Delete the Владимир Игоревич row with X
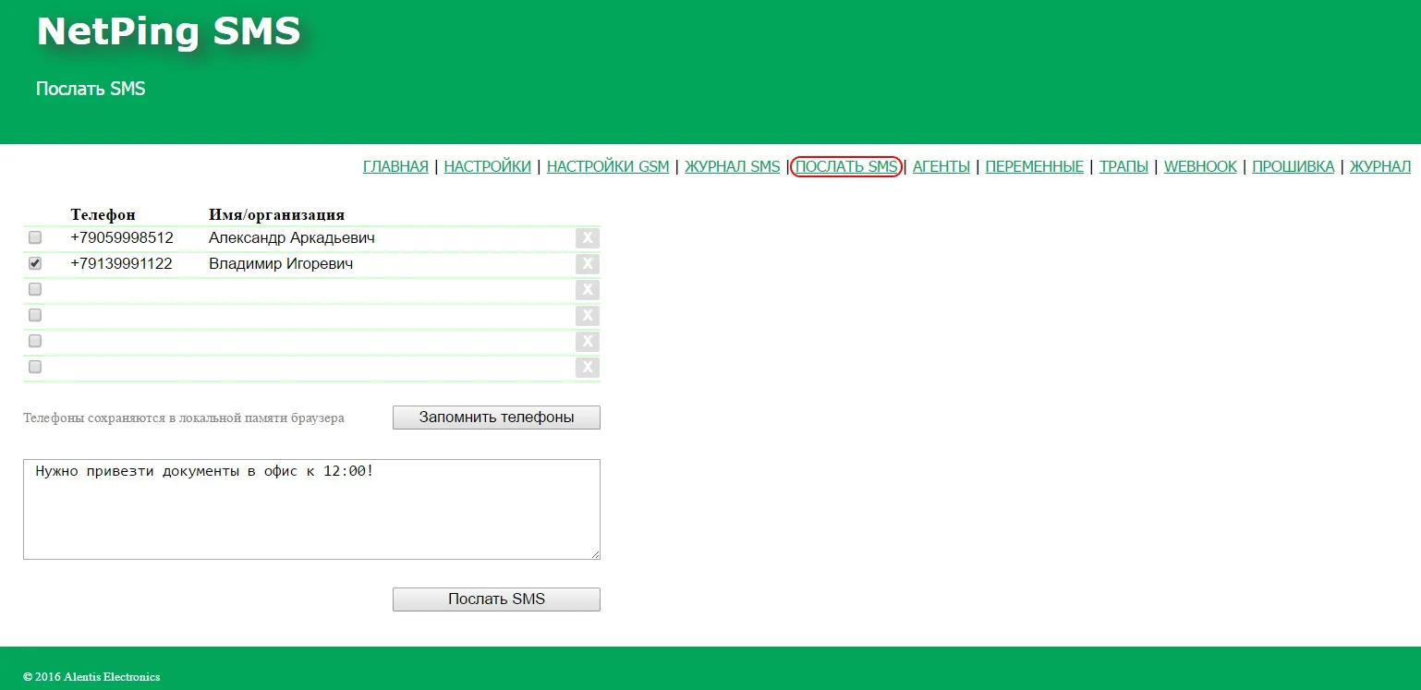 [x=588, y=264]
